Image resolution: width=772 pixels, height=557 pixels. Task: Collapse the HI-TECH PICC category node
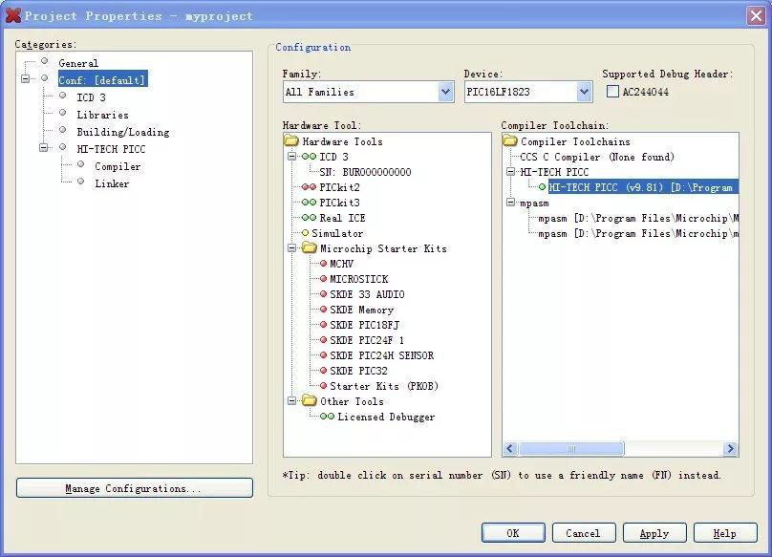(x=43, y=147)
